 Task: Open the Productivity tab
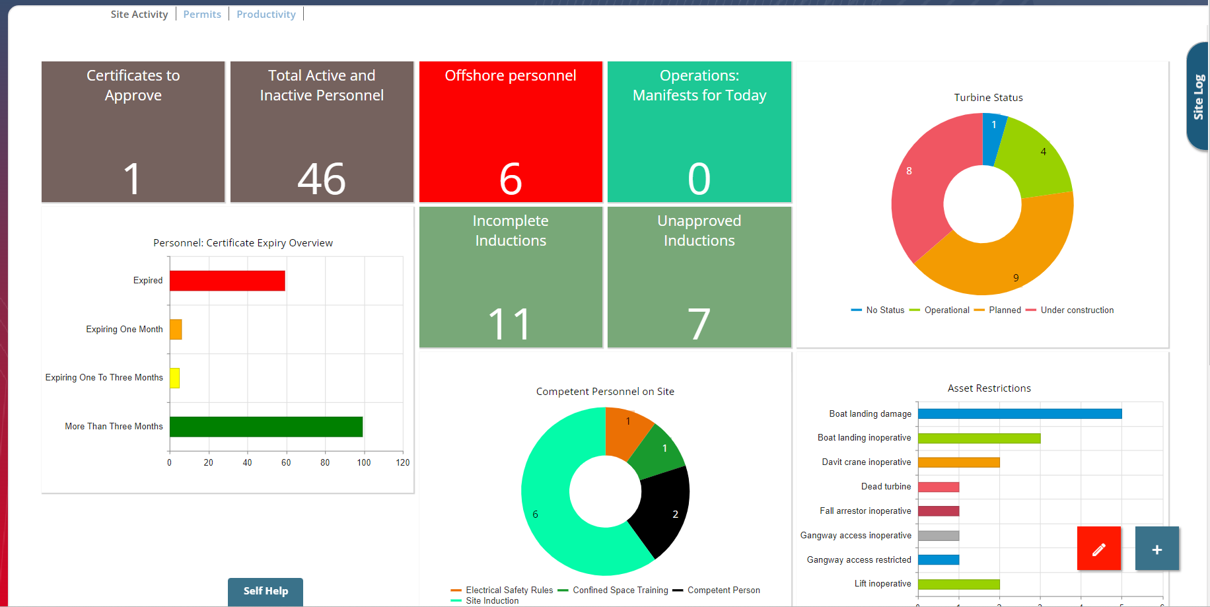tap(266, 14)
